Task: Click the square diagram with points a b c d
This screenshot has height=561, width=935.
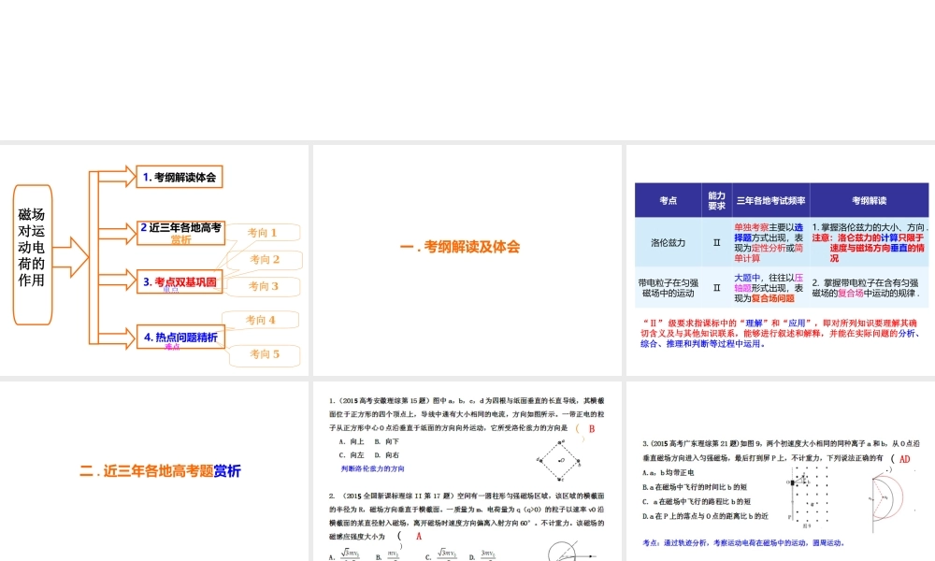Action: tap(559, 460)
